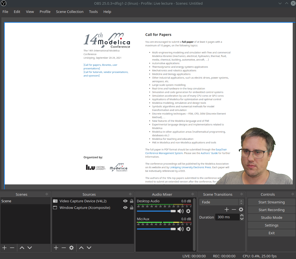The height and width of the screenshot is (259, 296).
Task: Hide Video Capture Device with eye icon
Action: pyautogui.click(x=125, y=201)
